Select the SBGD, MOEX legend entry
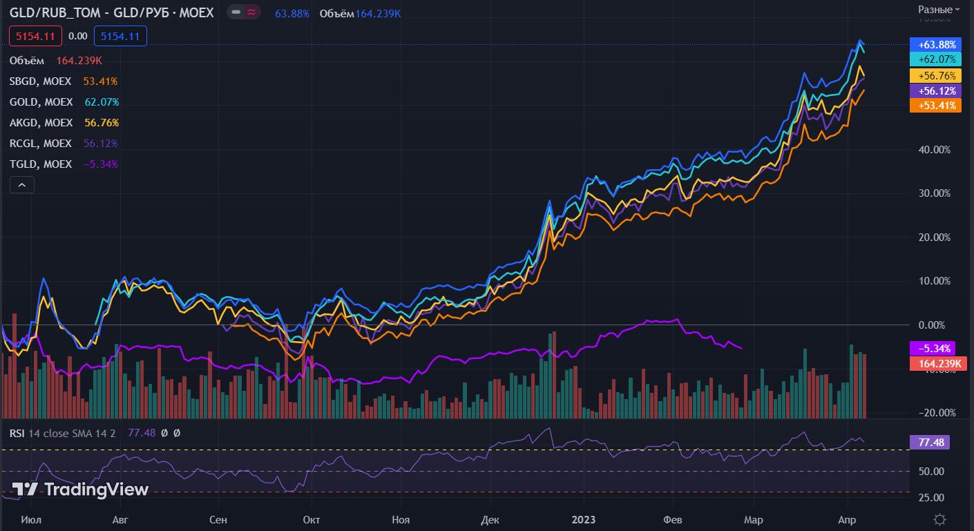This screenshot has height=531, width=974. pyautogui.click(x=40, y=81)
